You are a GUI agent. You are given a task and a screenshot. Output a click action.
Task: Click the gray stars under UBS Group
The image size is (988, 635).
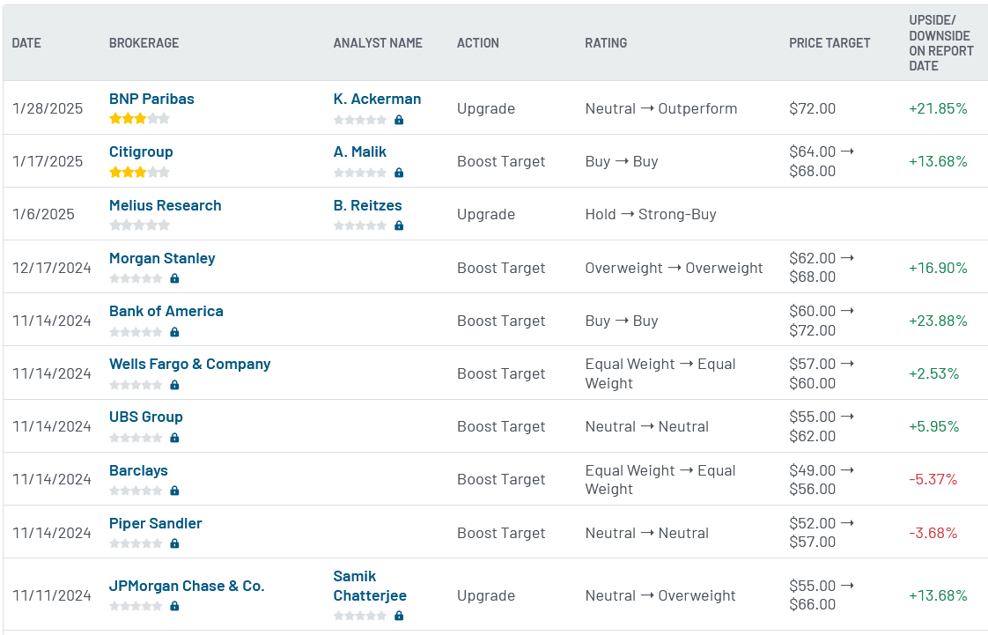click(136, 438)
